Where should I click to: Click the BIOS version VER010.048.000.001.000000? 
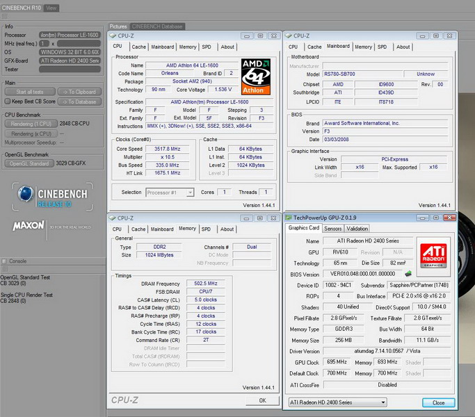coord(362,274)
